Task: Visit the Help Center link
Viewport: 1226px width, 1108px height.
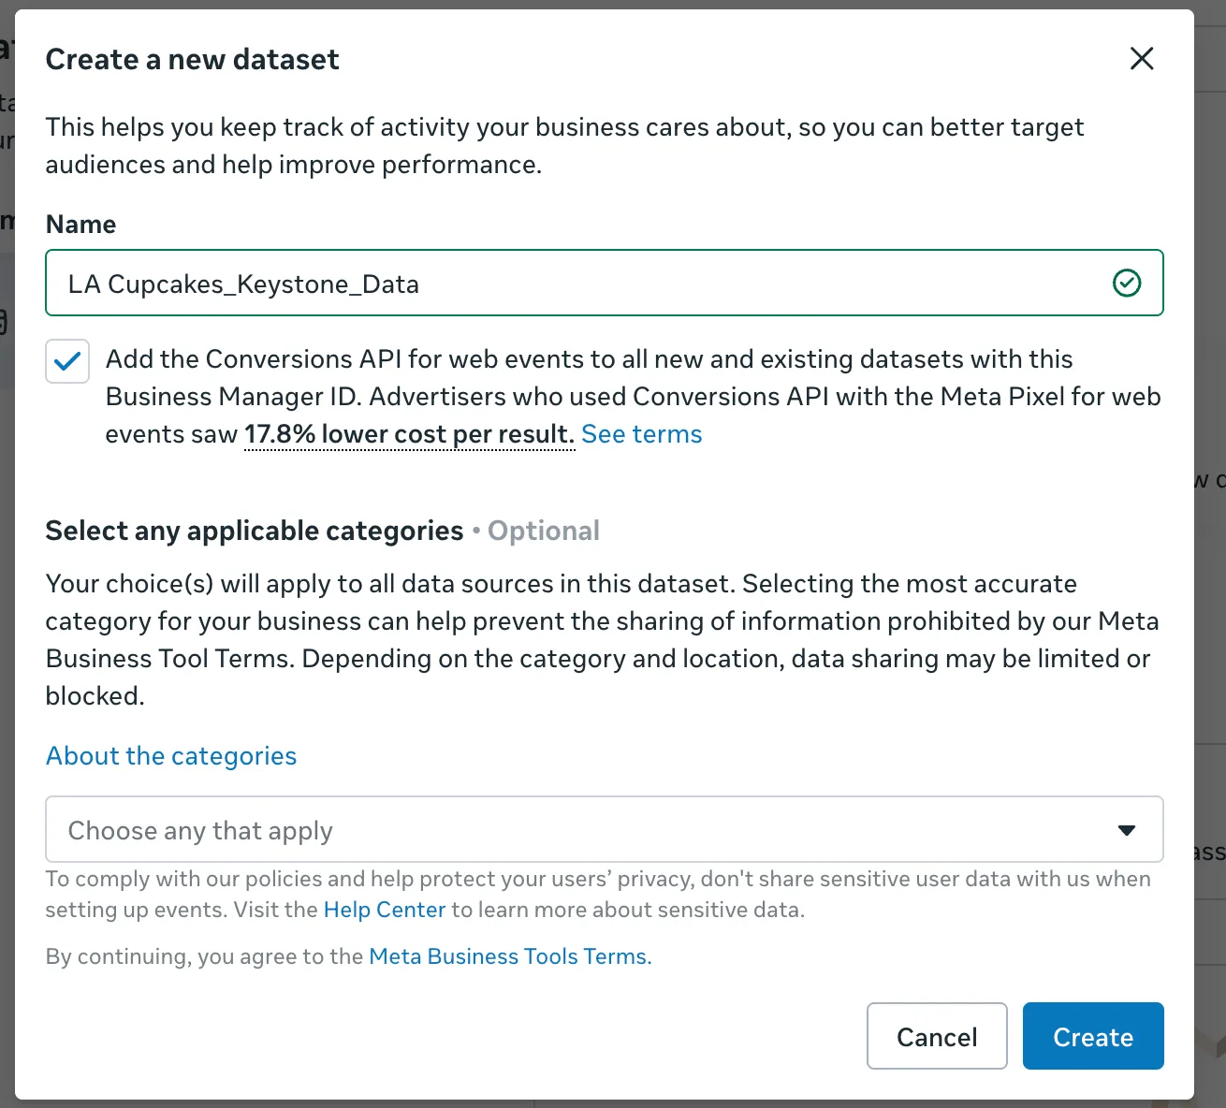Action: tap(385, 910)
